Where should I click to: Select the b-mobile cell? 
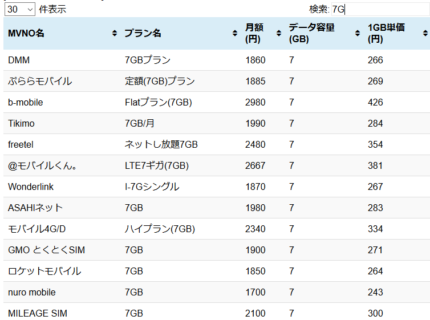pos(26,102)
